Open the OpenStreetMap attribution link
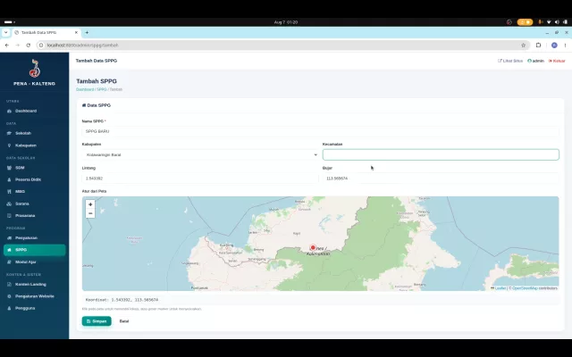 [x=525, y=288]
